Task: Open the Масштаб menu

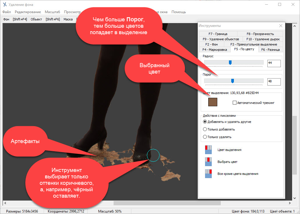Action: (x=52, y=12)
